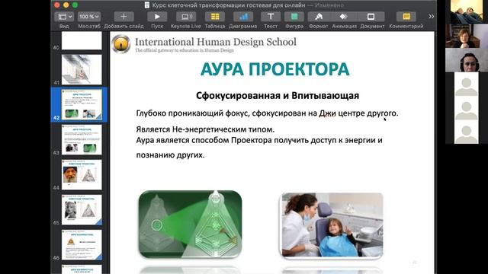
Task: Select the participant with headphones video tile
Action: coord(467,60)
